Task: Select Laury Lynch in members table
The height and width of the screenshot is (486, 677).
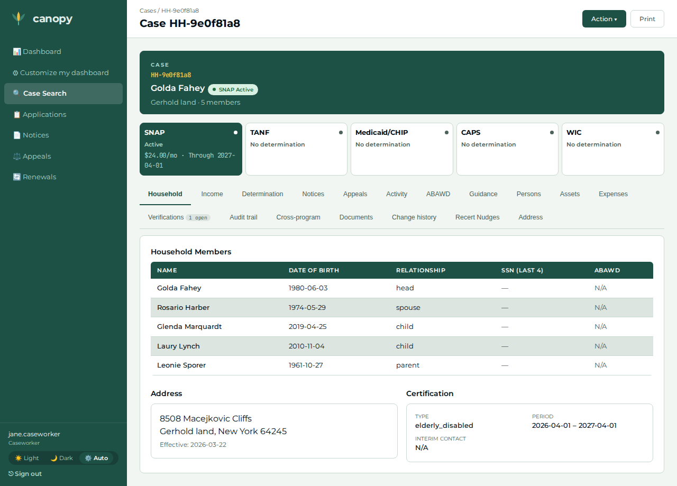Action: click(x=178, y=346)
